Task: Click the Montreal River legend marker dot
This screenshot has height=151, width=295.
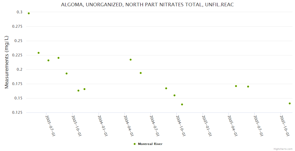Action: (x=135, y=144)
